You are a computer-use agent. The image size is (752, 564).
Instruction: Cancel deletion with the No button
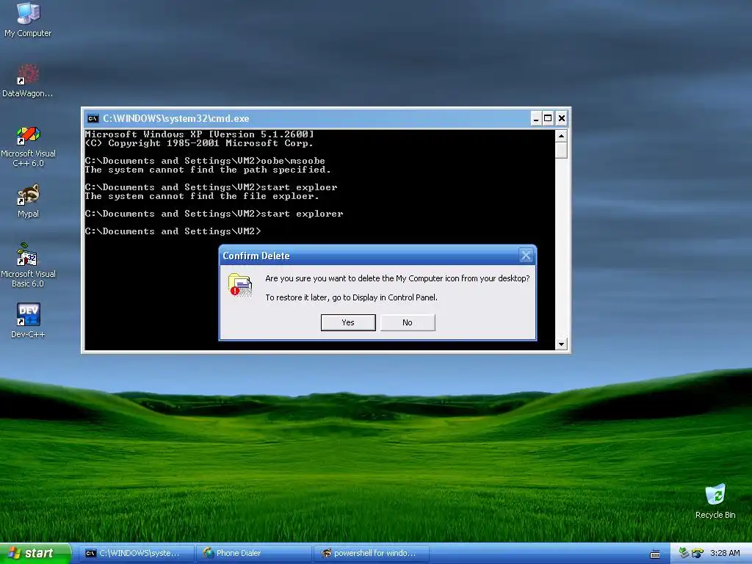tap(408, 323)
